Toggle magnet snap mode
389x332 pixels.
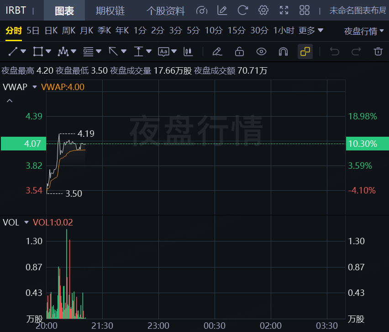tap(283, 52)
